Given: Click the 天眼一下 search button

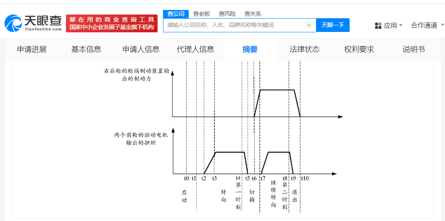Looking at the screenshot, I should tap(333, 25).
